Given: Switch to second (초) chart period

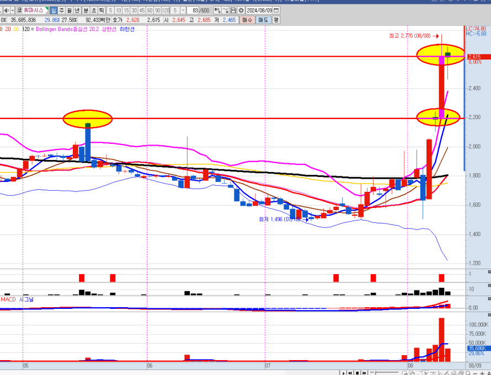Looking at the screenshot, I should click(94, 10).
